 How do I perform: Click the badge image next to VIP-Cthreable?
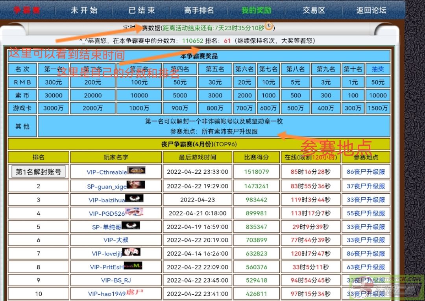(137, 171)
